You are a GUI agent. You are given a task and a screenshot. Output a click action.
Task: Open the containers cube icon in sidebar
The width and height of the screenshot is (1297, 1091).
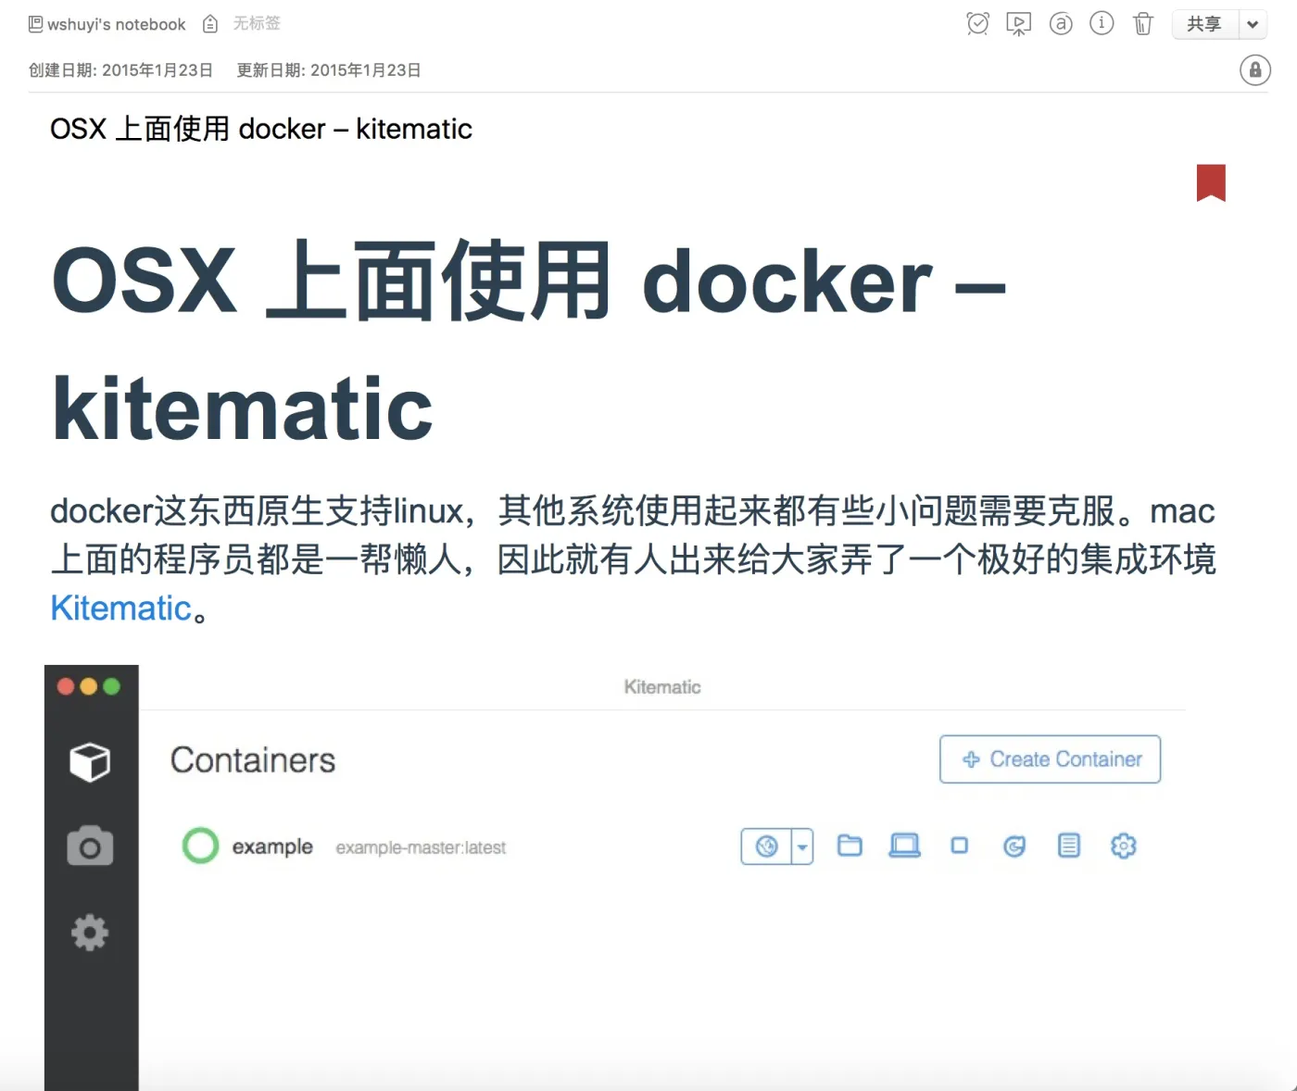click(x=90, y=762)
